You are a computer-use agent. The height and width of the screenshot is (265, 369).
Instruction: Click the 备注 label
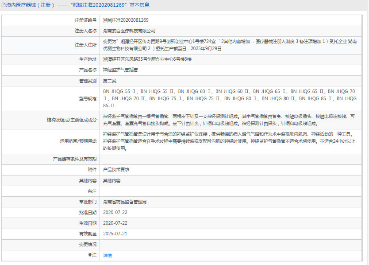point(92,191)
